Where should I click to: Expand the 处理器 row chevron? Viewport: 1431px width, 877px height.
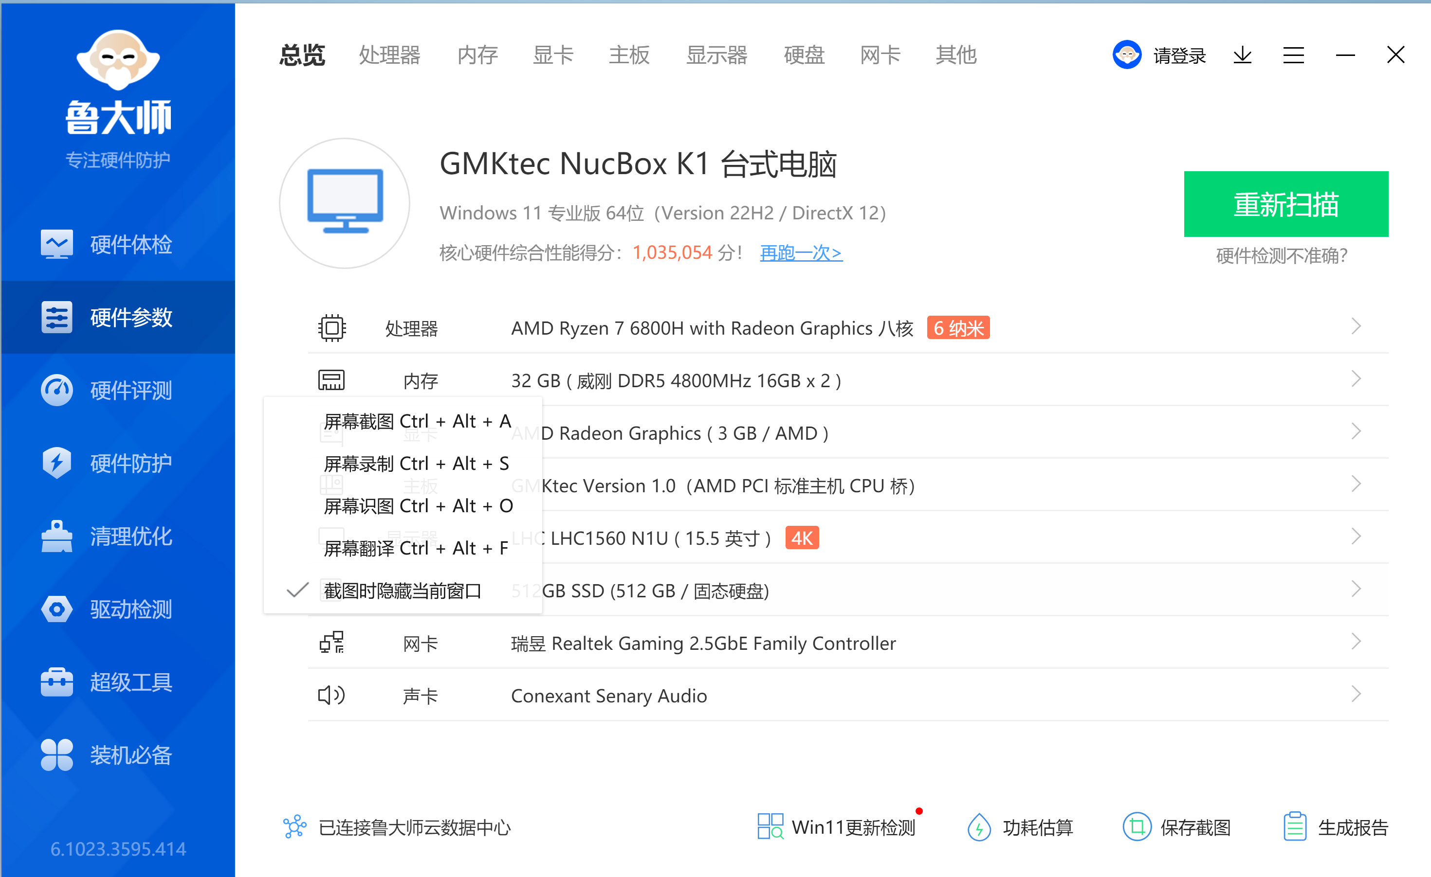1356,327
